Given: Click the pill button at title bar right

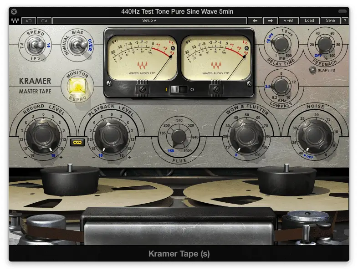Looking at the screenshot, I should click(x=342, y=11).
